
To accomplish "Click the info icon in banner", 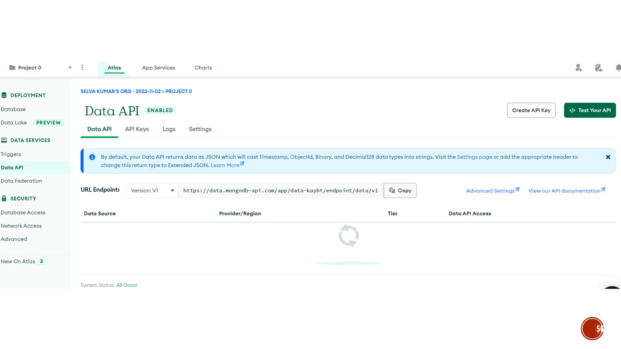I will (92, 157).
